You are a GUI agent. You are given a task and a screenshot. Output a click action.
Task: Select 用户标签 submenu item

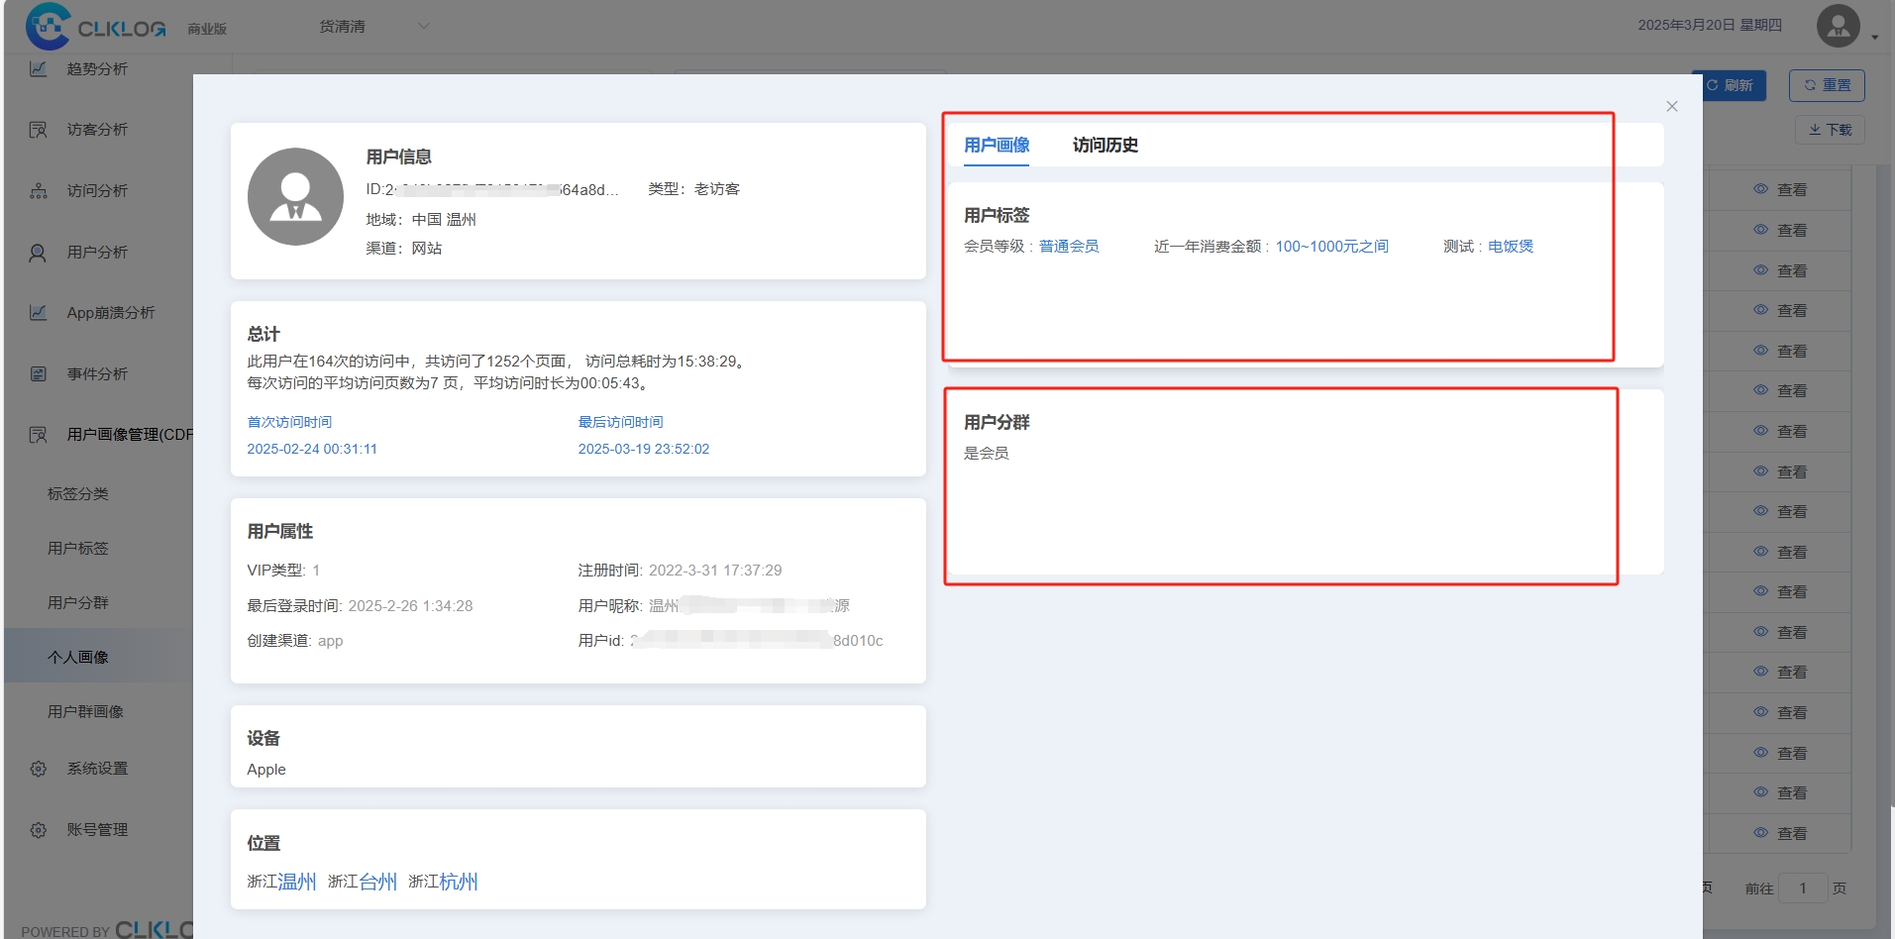coord(78,548)
